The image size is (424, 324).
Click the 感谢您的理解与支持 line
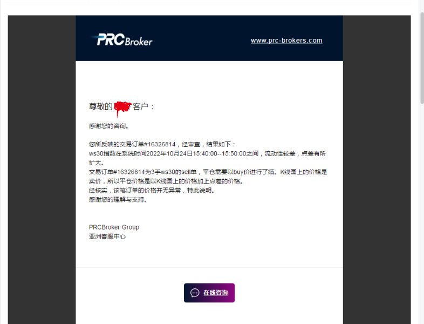tap(118, 199)
